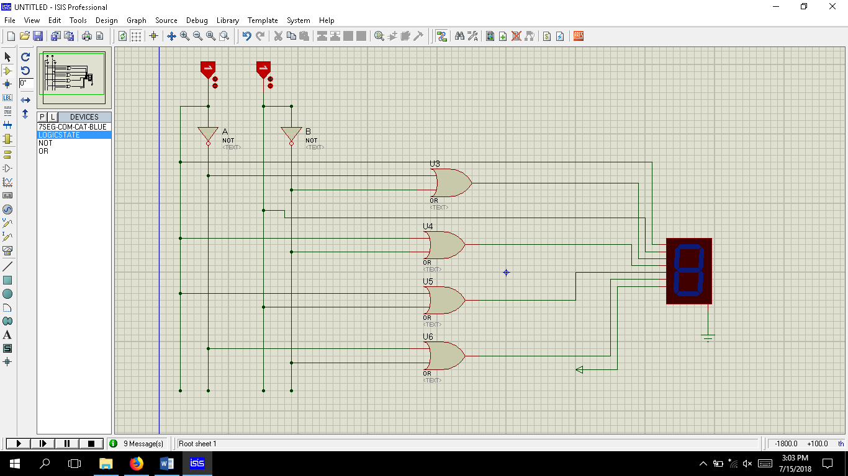The width and height of the screenshot is (848, 476).
Task: Run the electrical rules check
Action: click(x=559, y=35)
